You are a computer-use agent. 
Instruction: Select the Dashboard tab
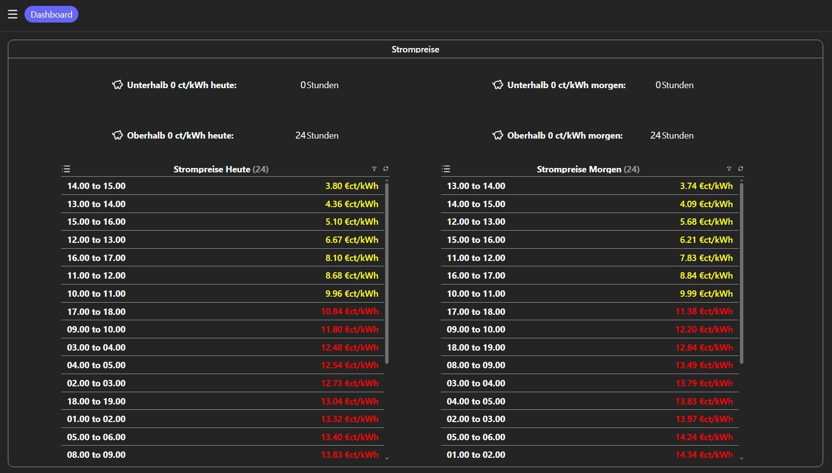pyautogui.click(x=51, y=14)
